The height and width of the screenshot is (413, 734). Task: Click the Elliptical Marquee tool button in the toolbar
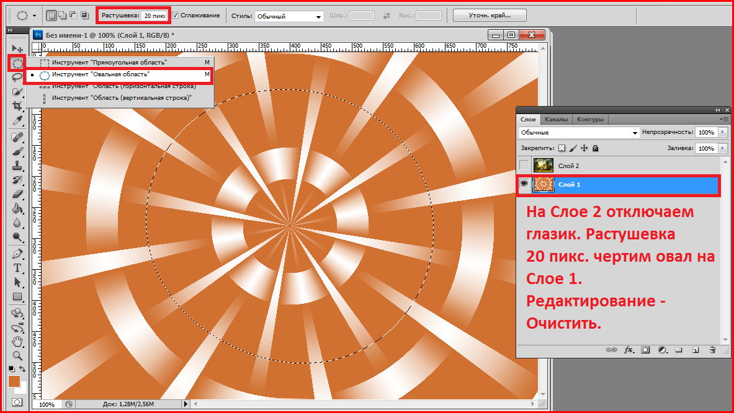[x=17, y=63]
